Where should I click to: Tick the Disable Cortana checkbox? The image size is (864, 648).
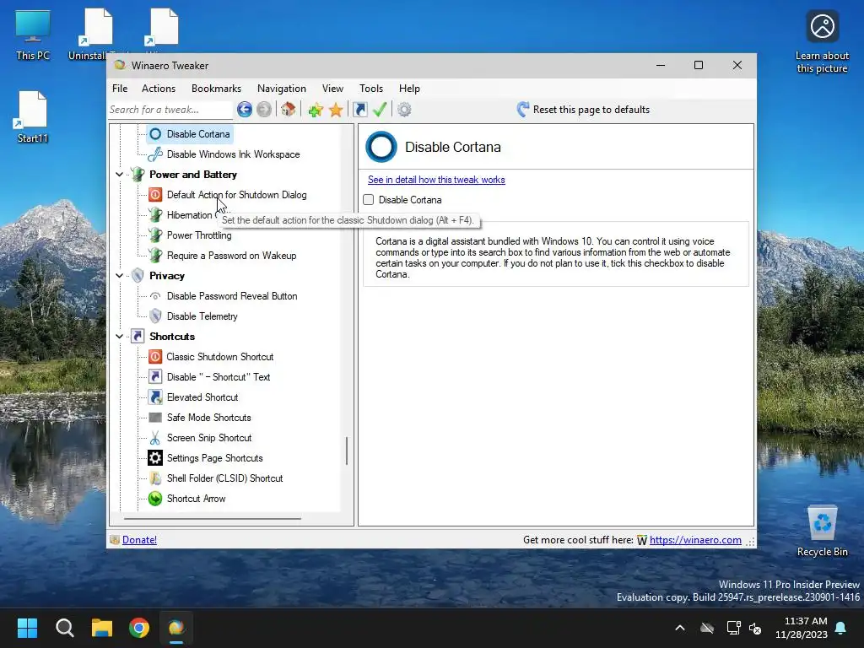coord(369,200)
